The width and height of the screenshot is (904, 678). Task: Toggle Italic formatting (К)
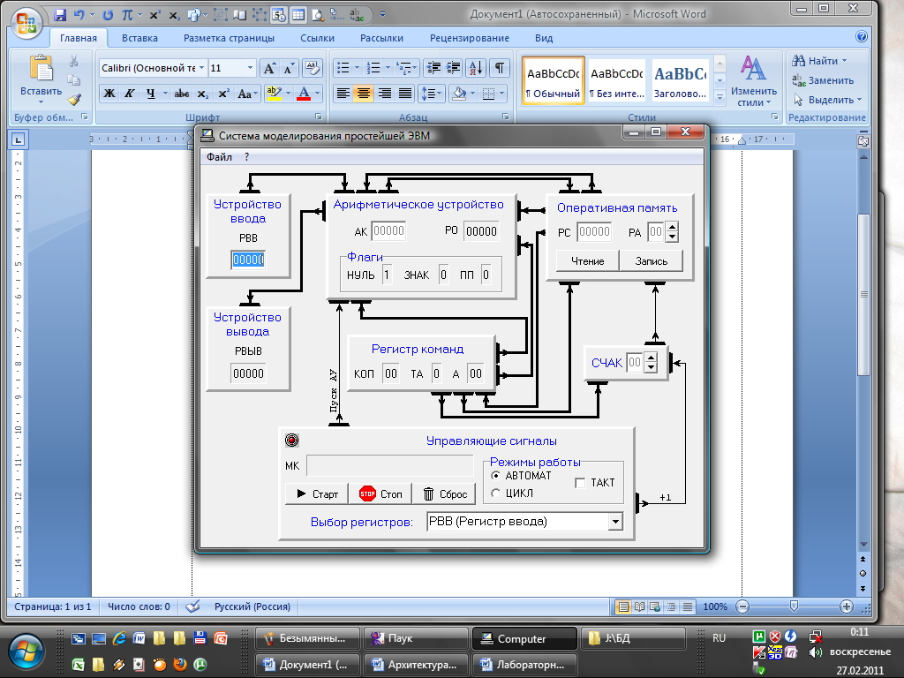130,94
